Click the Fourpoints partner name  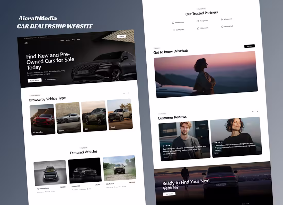[x=204, y=21]
